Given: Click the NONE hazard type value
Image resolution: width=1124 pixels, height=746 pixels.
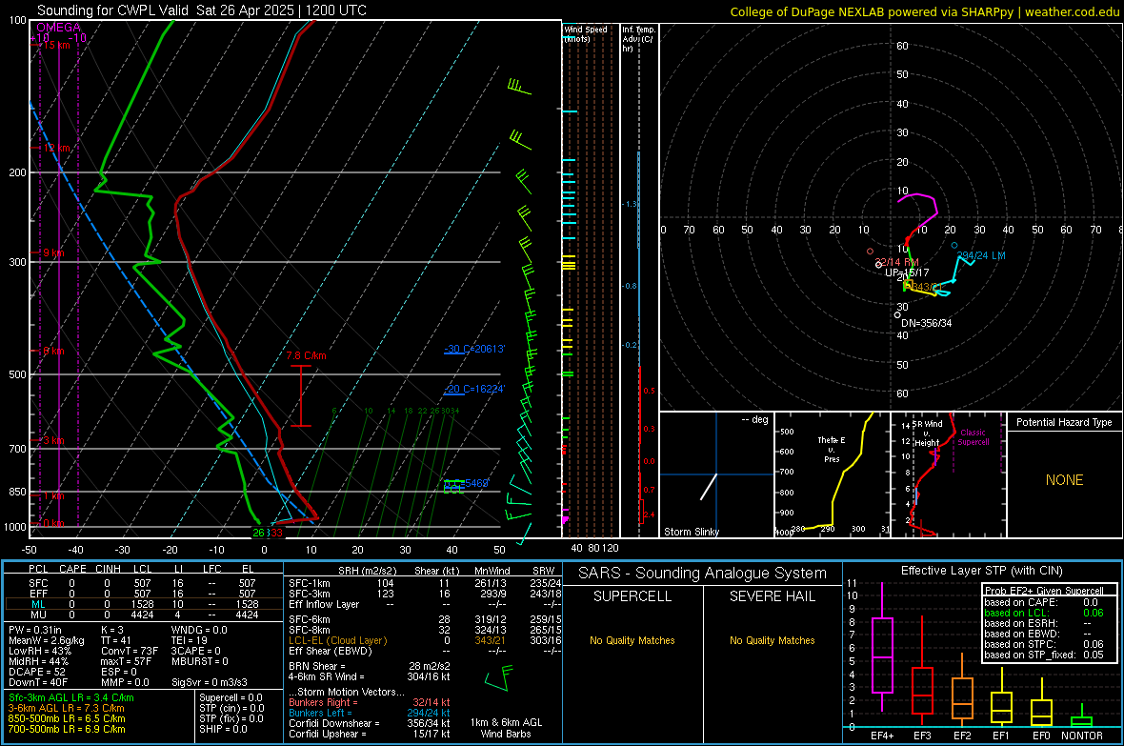Looking at the screenshot, I should coord(1064,480).
